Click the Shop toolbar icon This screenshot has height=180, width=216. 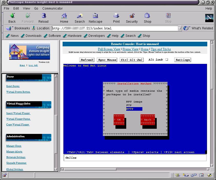click(148, 18)
